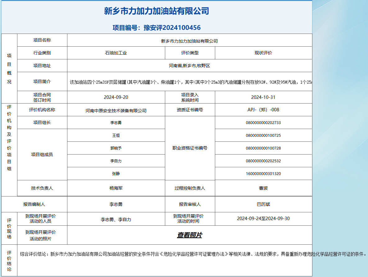Viewport: 368px width, 277px height.
Task: Select certificate number 0800000000100728
Action: [263, 148]
